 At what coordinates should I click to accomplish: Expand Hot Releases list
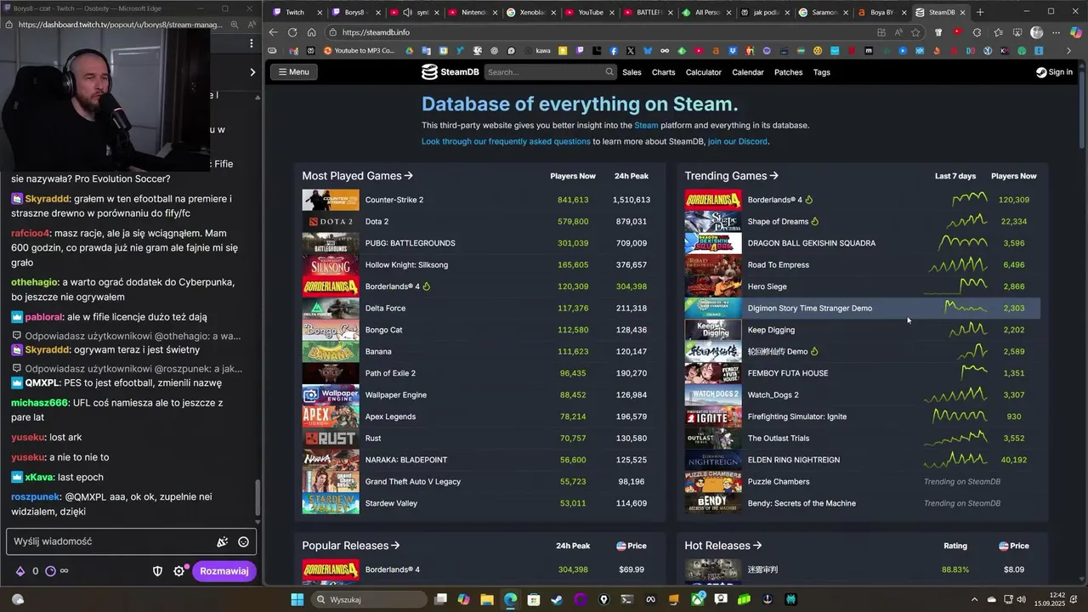pos(722,546)
